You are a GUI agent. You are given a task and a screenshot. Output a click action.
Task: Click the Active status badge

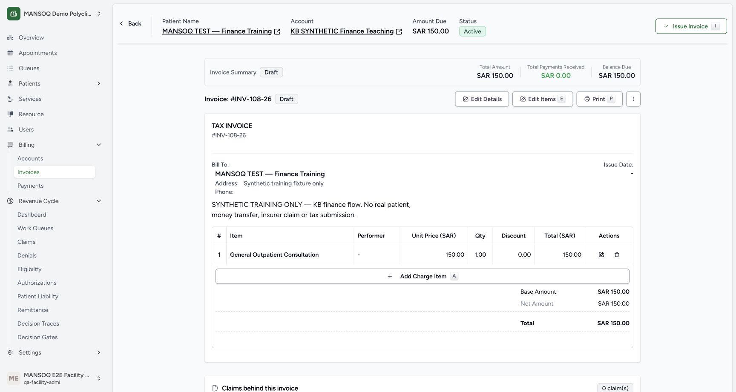click(x=472, y=31)
